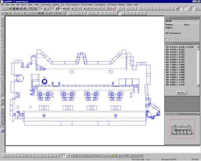
Task: Click the red F icon in second row
Action: click(x=21, y=13)
